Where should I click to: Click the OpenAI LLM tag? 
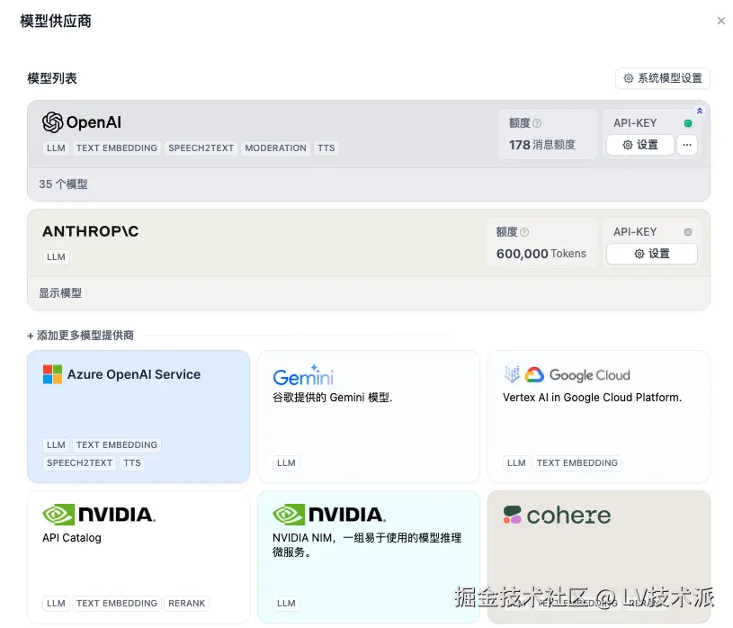[56, 148]
